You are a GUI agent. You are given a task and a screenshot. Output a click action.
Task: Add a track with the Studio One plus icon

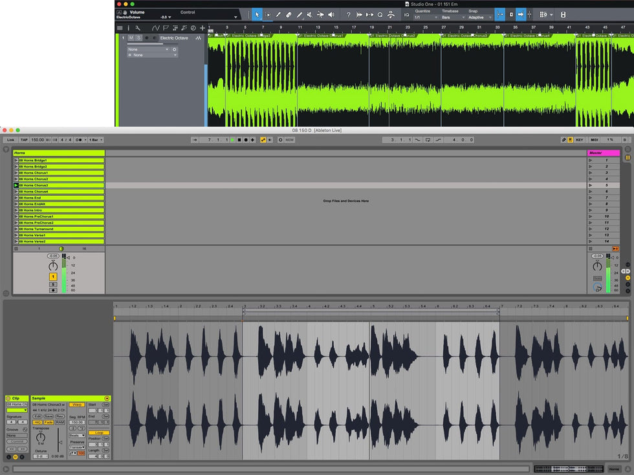point(202,28)
